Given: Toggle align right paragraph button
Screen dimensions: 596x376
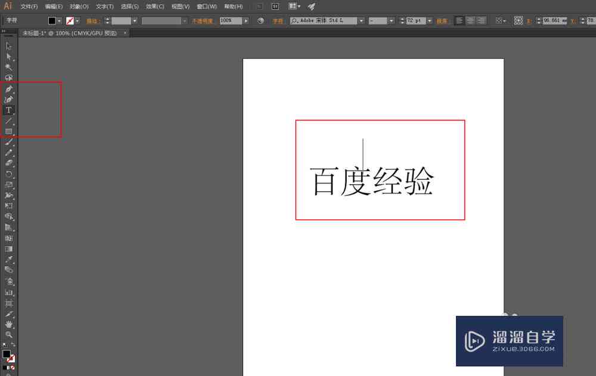Looking at the screenshot, I should click(x=481, y=20).
